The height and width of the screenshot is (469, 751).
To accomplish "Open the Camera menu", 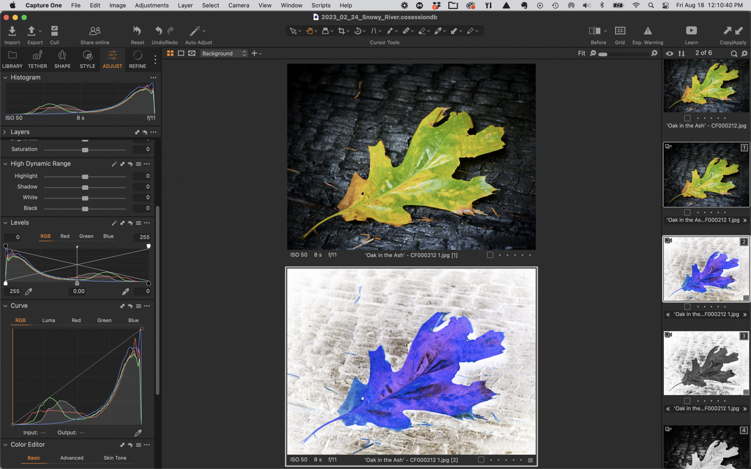I will click(x=238, y=5).
